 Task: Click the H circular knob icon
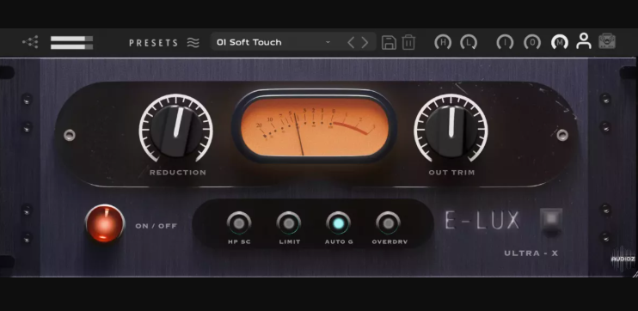pos(443,42)
